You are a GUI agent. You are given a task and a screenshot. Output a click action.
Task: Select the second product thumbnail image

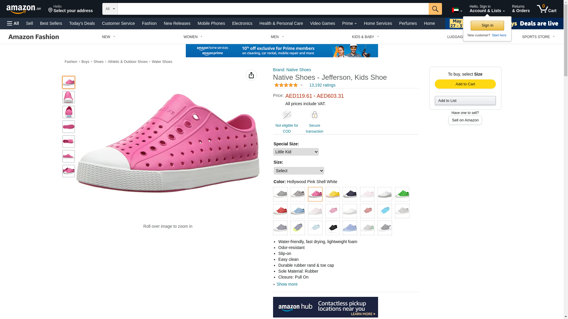click(69, 97)
